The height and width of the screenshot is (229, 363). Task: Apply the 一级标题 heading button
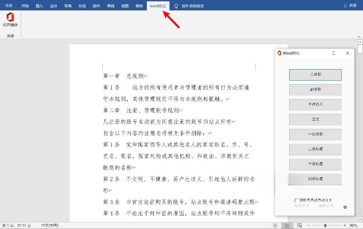click(x=315, y=134)
